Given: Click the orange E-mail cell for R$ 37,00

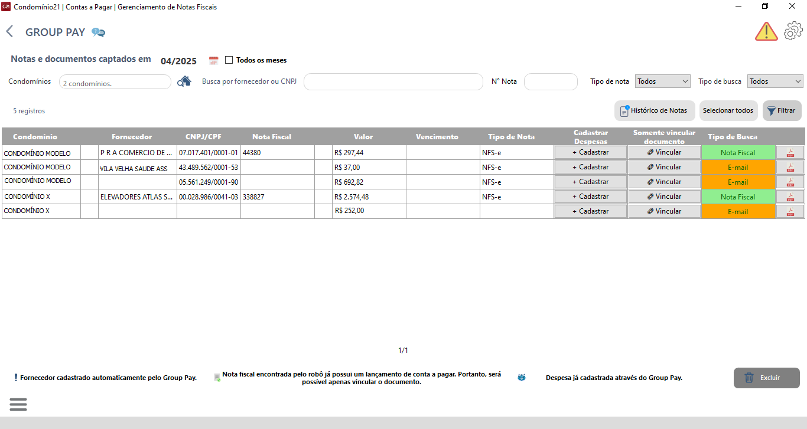Looking at the screenshot, I should (738, 167).
